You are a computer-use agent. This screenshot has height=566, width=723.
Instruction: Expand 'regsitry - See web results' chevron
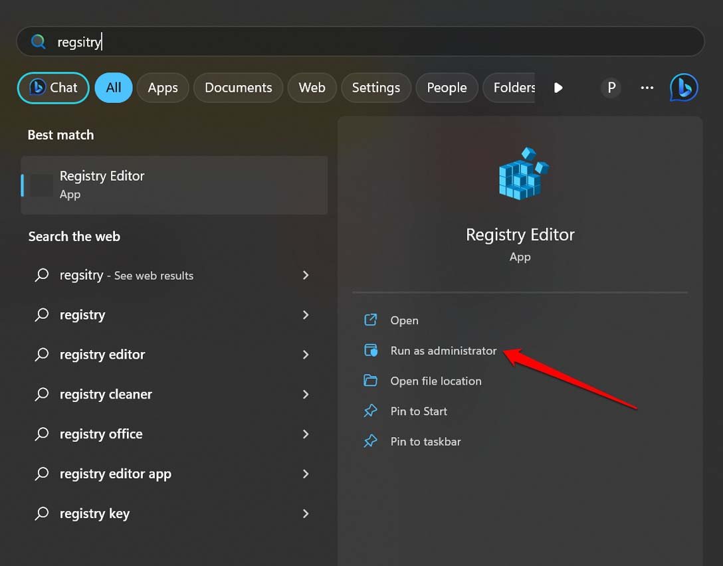coord(306,275)
